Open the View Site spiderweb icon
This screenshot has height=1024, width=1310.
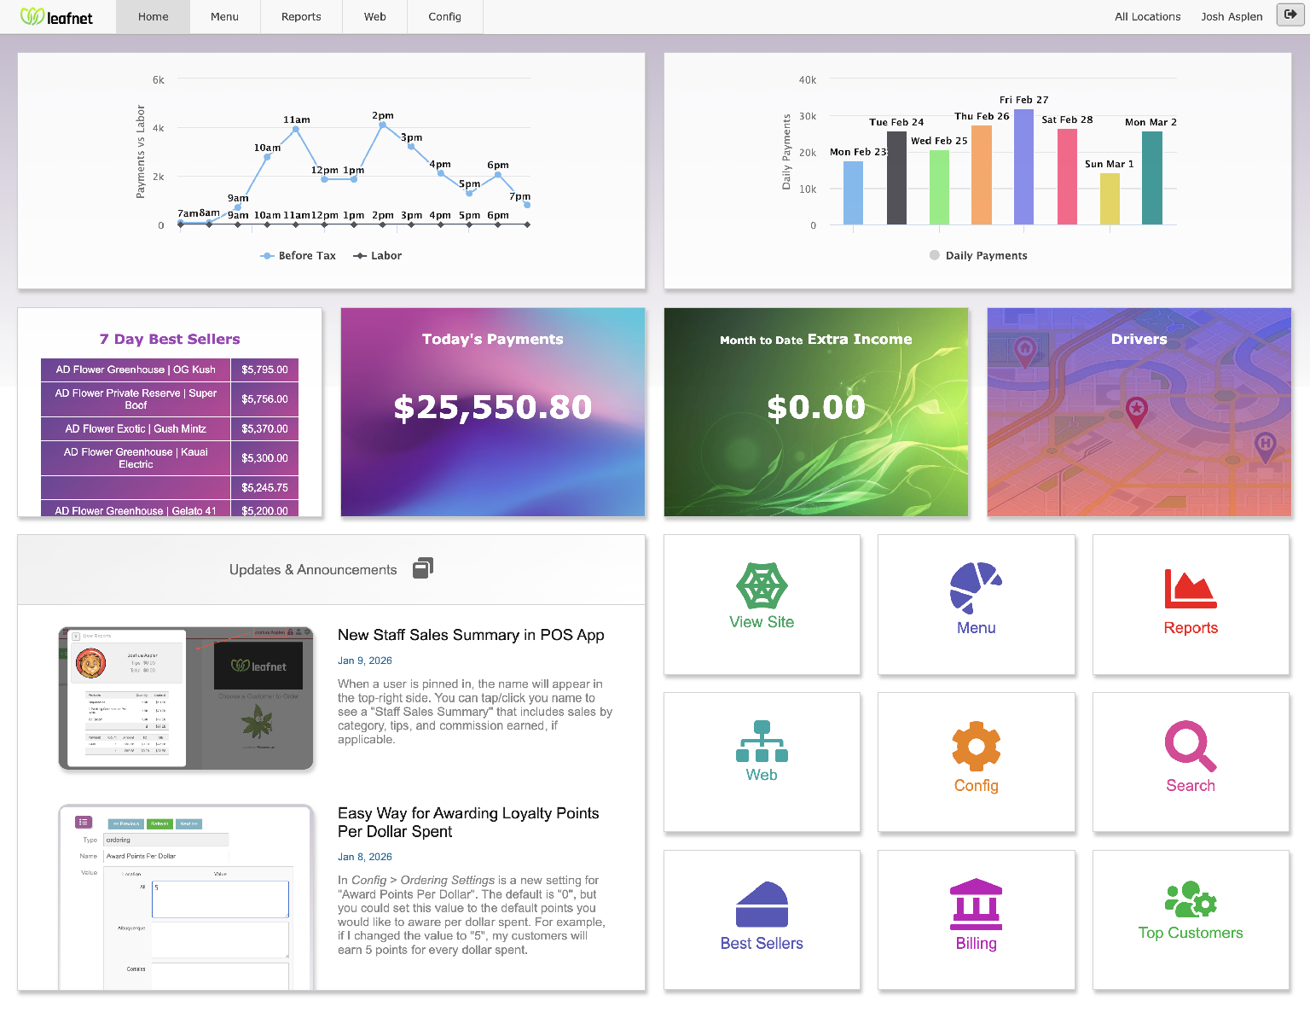point(762,586)
